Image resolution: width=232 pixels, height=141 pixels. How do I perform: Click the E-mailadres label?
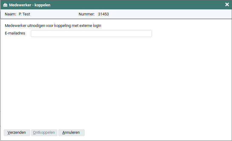pos(15,33)
